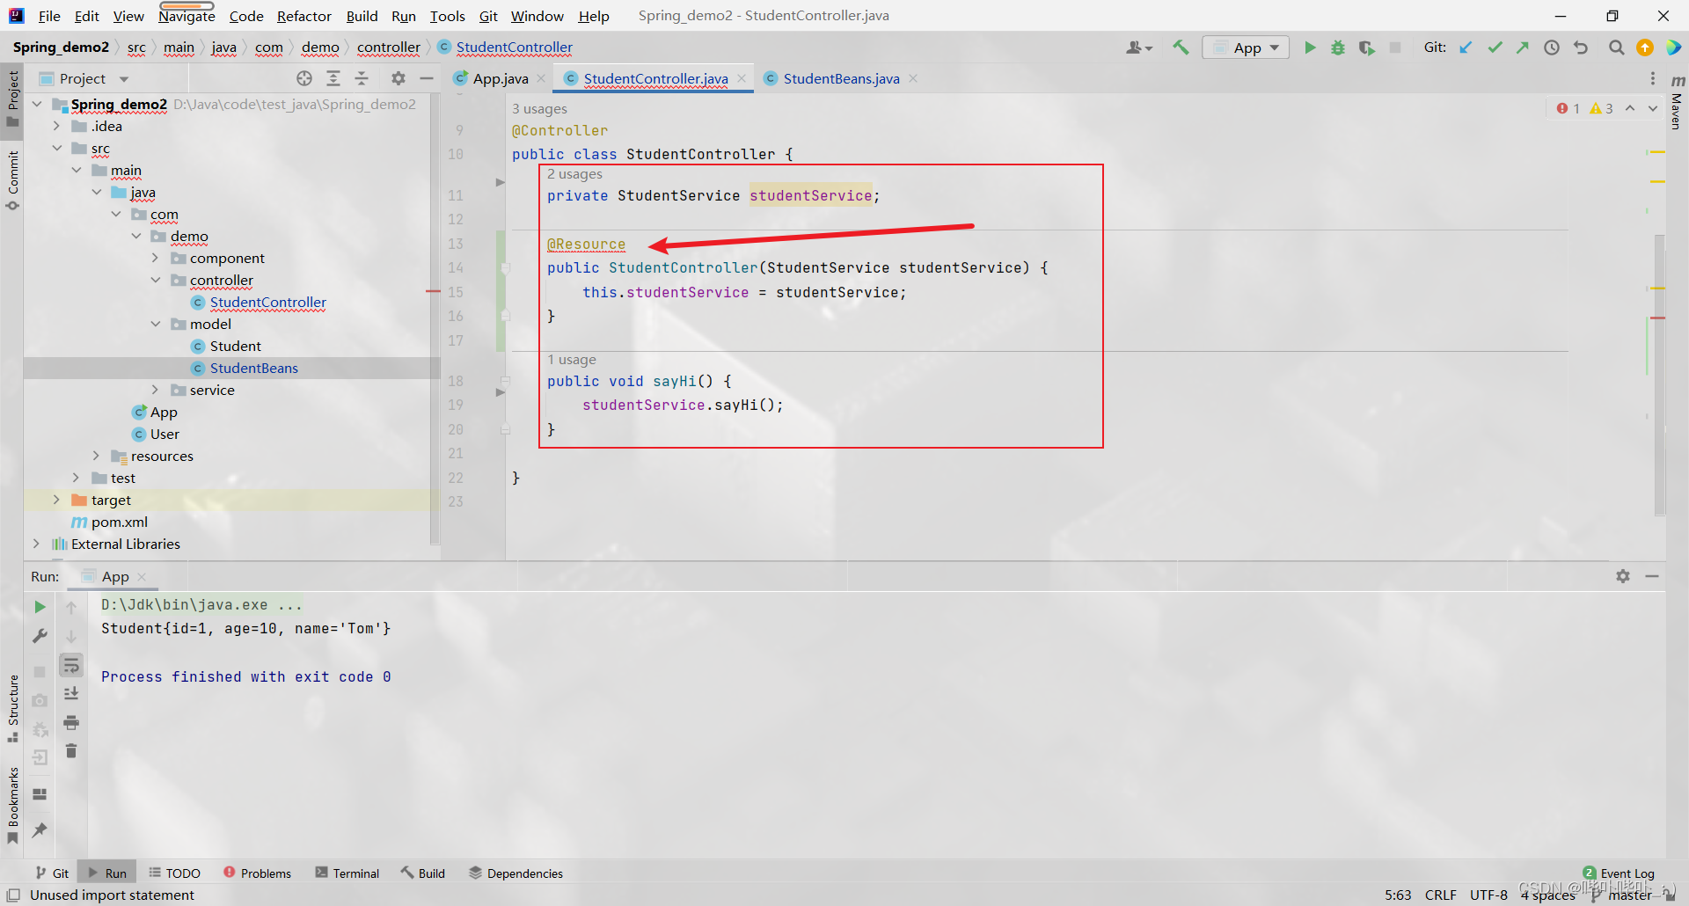
Task: Pin tab icon in Run panel
Action: 40,829
